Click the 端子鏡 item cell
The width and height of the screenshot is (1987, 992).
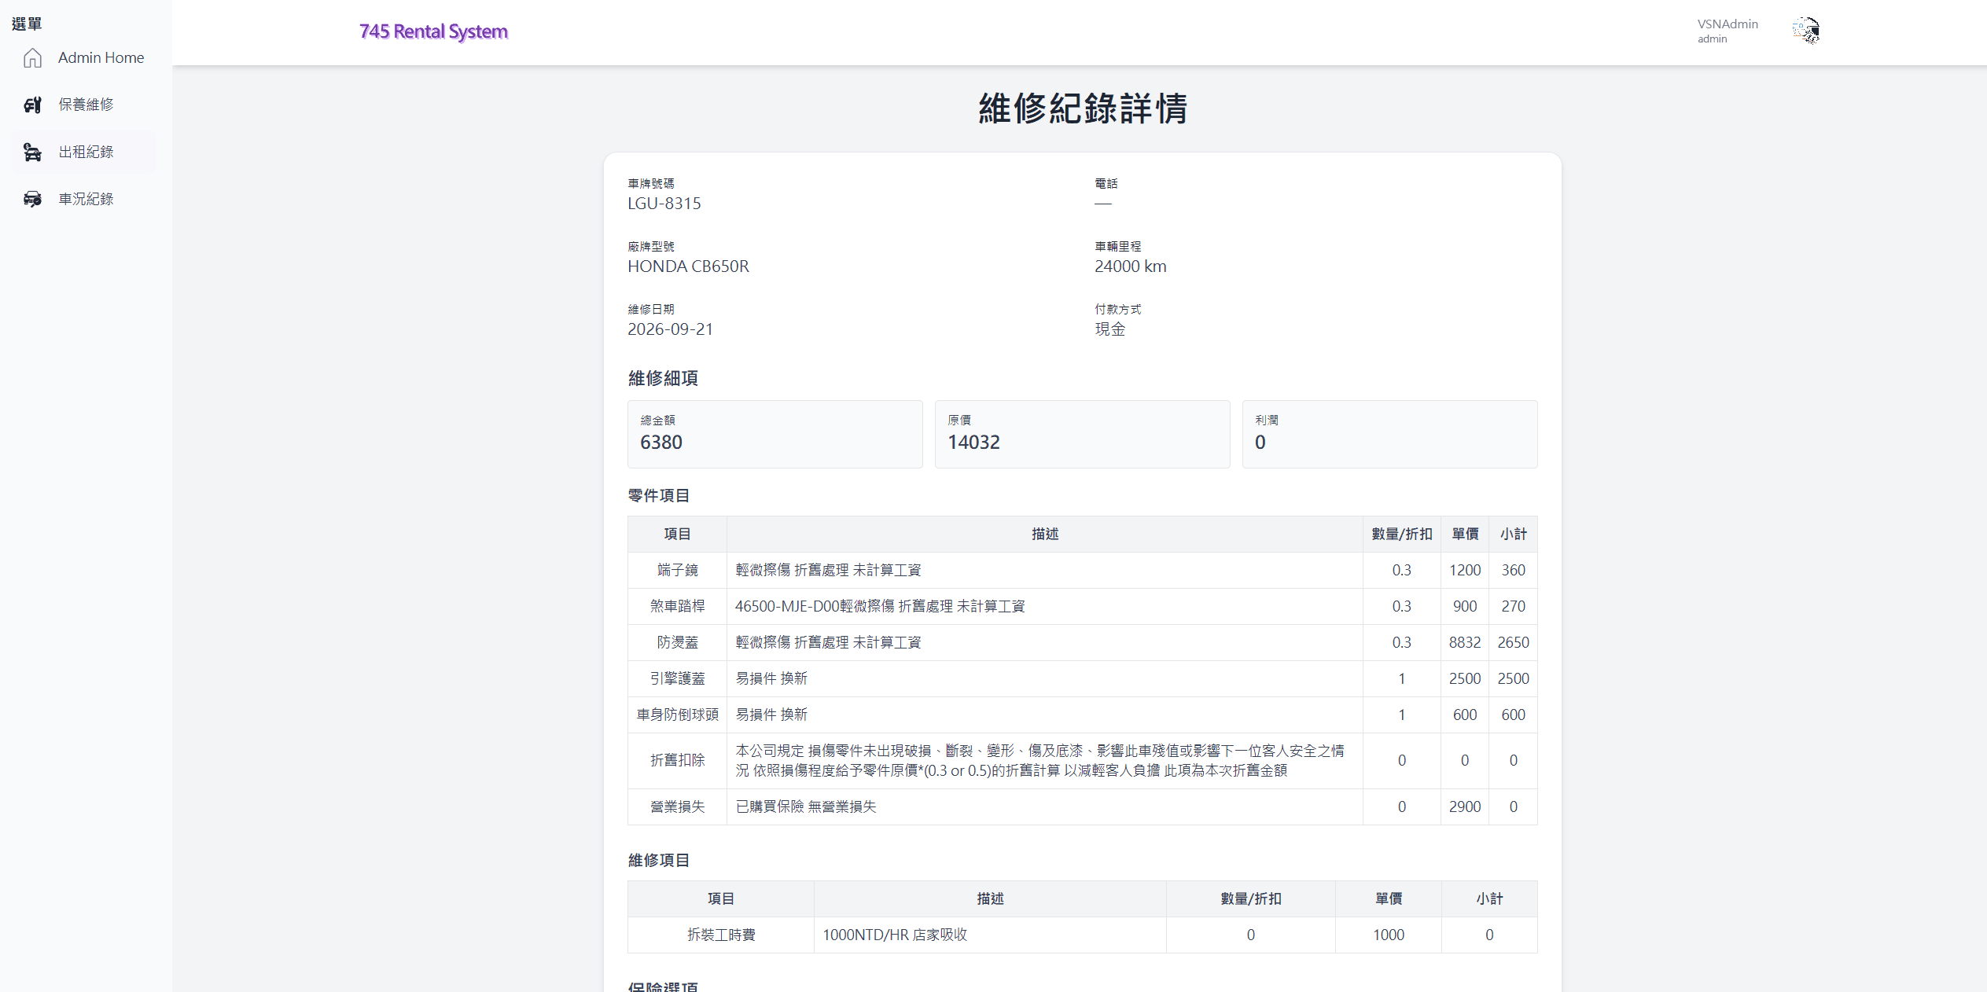(x=678, y=571)
